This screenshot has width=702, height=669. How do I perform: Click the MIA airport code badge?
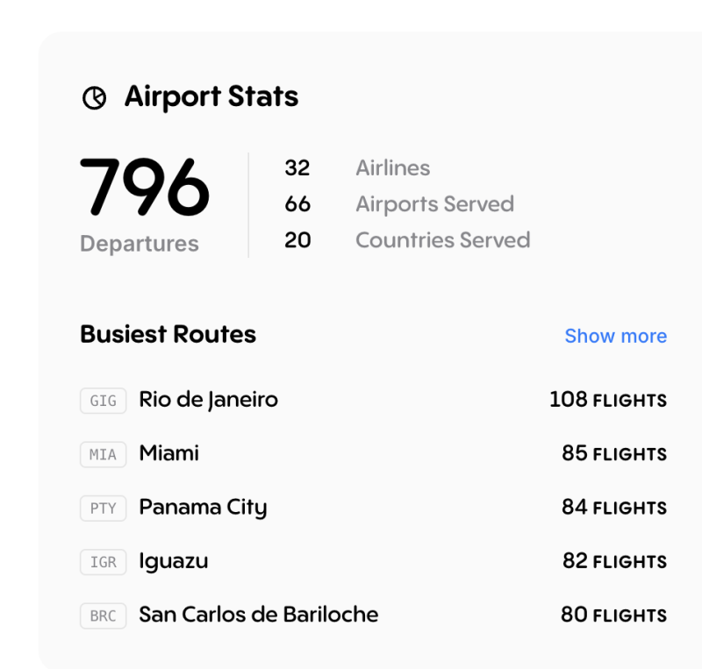[x=103, y=454]
